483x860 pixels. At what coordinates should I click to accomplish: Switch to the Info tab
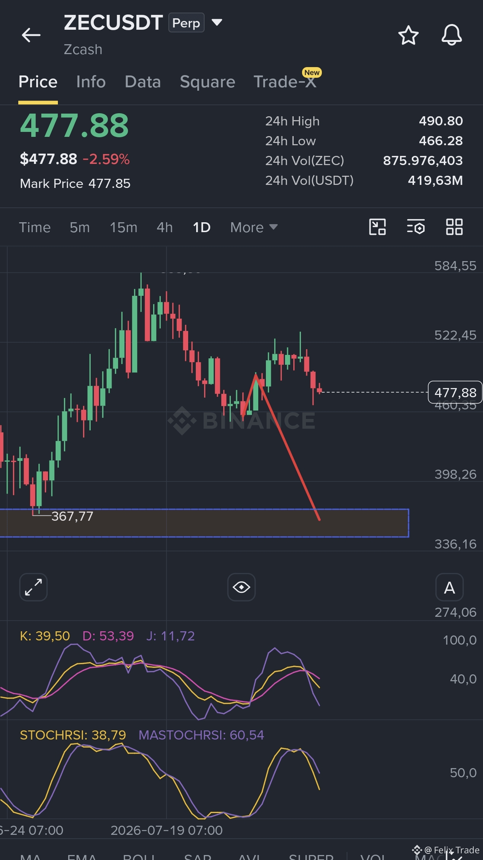pos(91,82)
